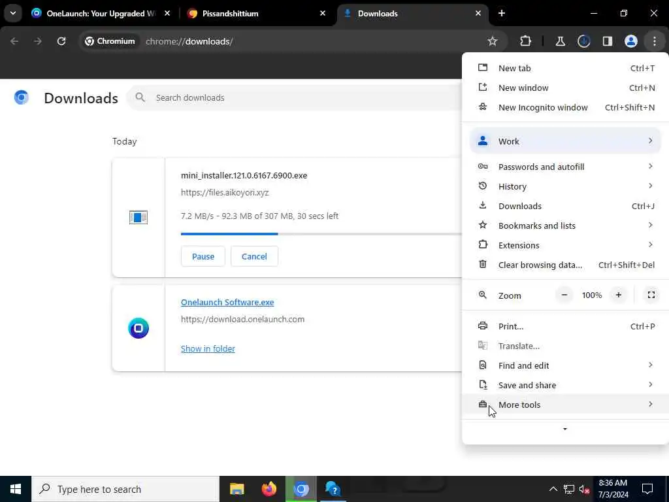This screenshot has width=669, height=502.
Task: Click the search magnifier icon in Downloads
Action: click(140, 98)
